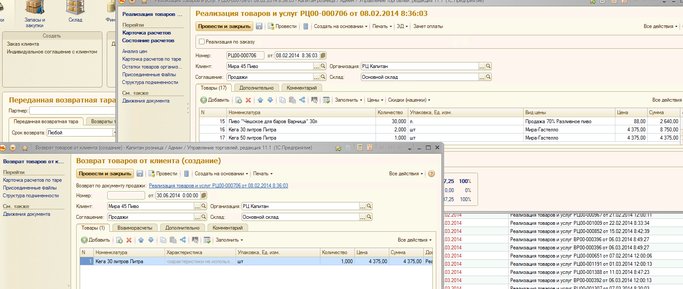This screenshot has width=683, height=289.
Task: Open Комментарий tab in return window
Action: (227, 228)
